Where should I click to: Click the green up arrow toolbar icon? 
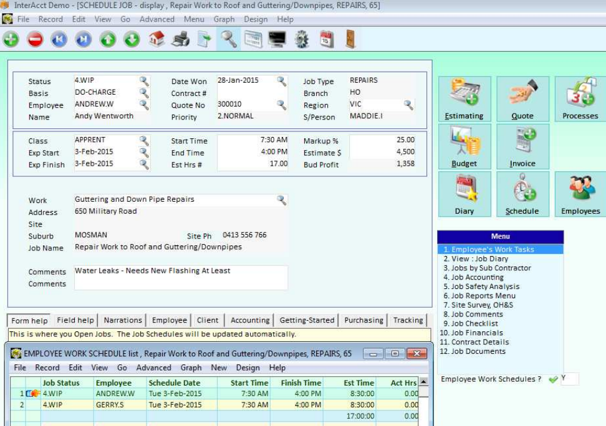(x=108, y=39)
